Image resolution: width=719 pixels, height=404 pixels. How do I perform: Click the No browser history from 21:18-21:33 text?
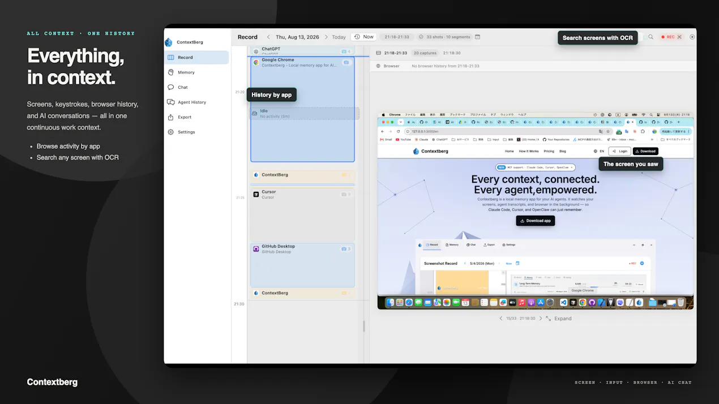pyautogui.click(x=446, y=66)
